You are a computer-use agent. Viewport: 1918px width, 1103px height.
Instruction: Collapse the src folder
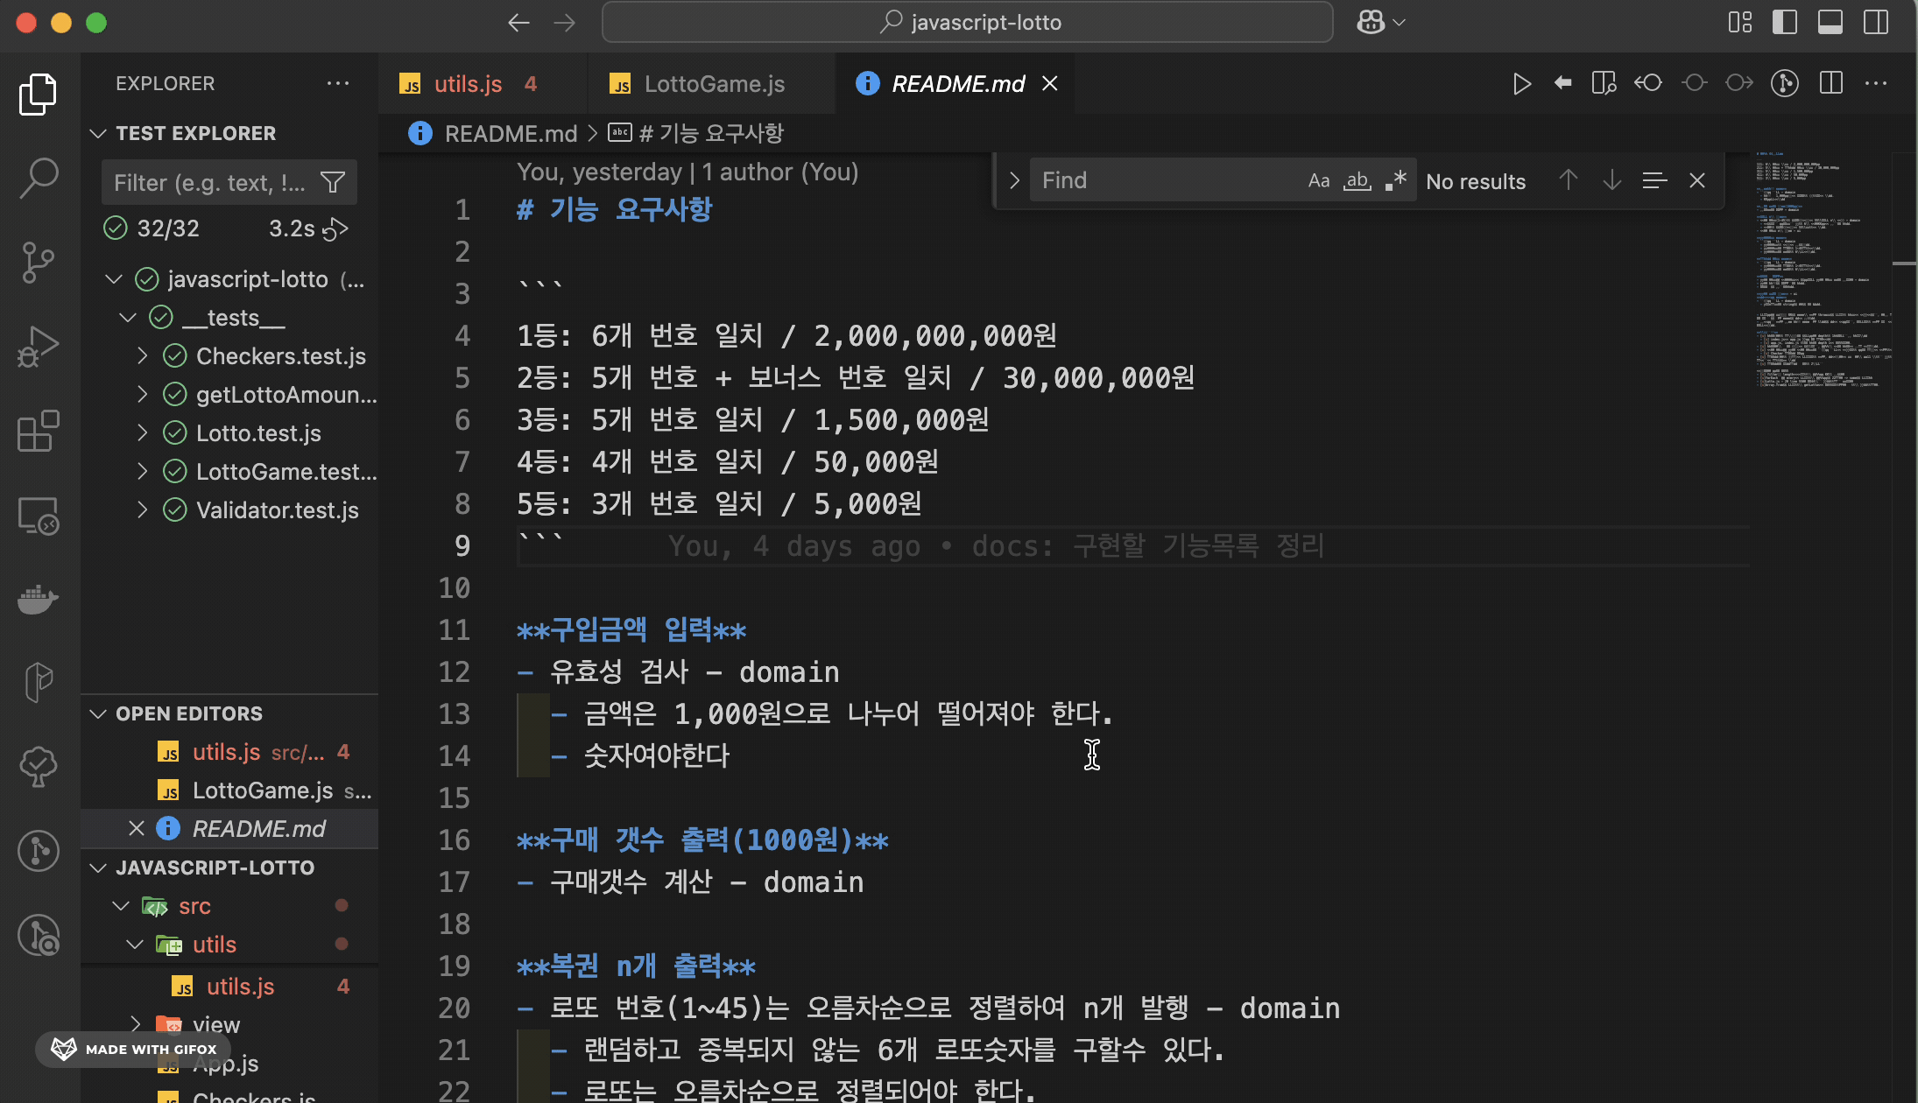121,906
